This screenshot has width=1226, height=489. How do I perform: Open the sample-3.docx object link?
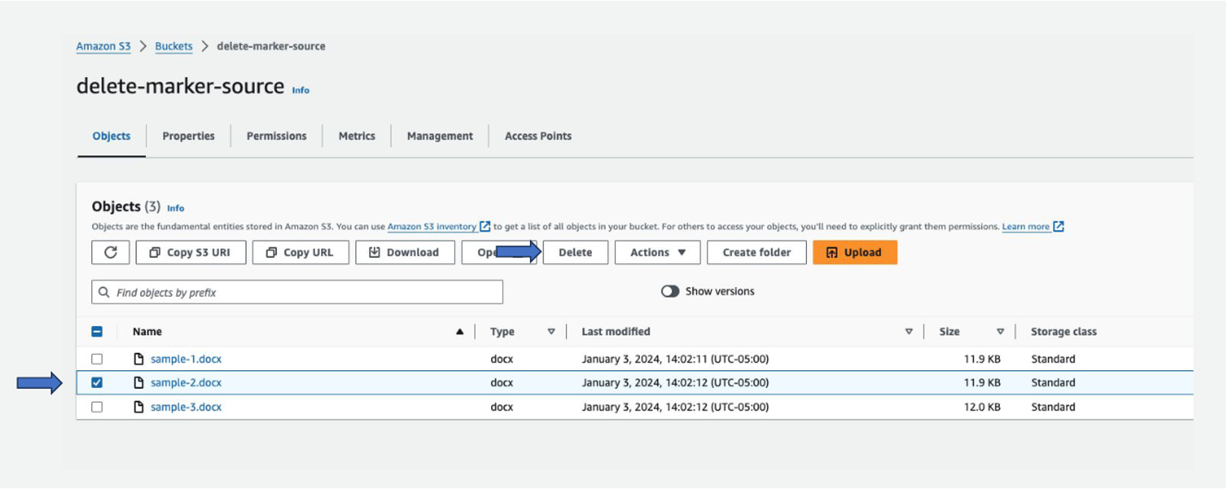tap(186, 407)
